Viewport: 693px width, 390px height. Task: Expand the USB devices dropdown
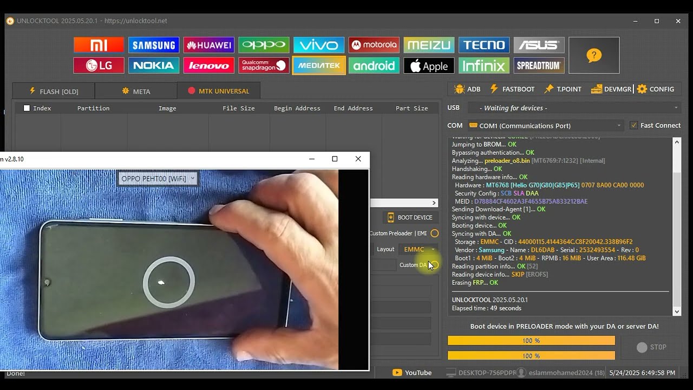pos(574,108)
